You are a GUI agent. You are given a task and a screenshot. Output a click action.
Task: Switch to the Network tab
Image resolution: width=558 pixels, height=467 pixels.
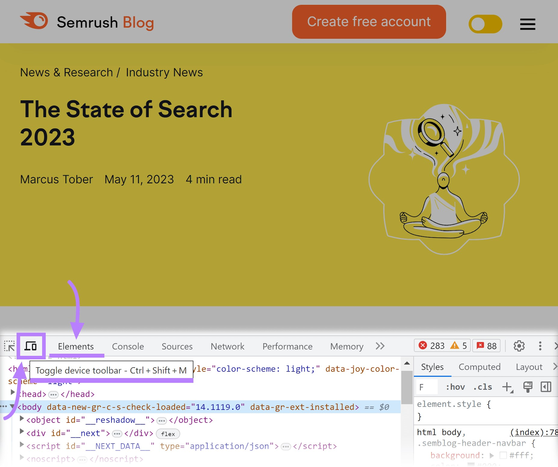(x=227, y=346)
